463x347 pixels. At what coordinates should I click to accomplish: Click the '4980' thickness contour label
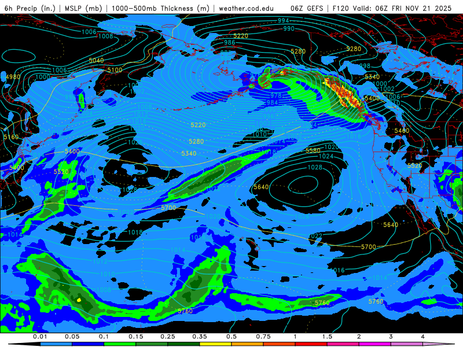13,77
